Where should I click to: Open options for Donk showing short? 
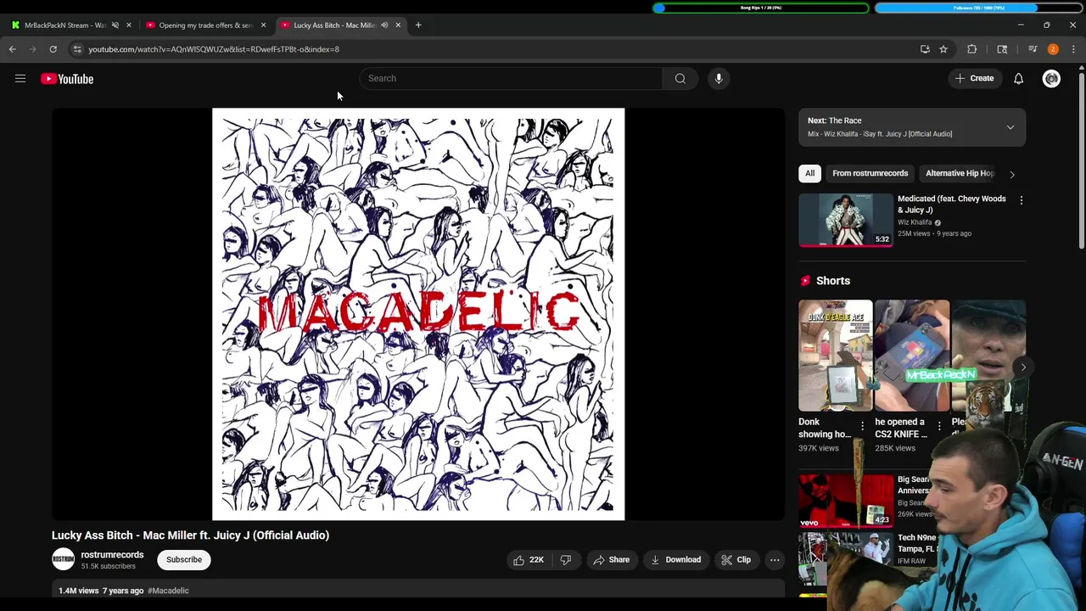[862, 425]
